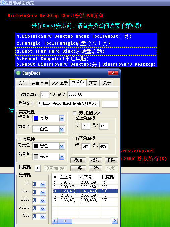Click the 恢复 button

pyautogui.click(x=111, y=168)
